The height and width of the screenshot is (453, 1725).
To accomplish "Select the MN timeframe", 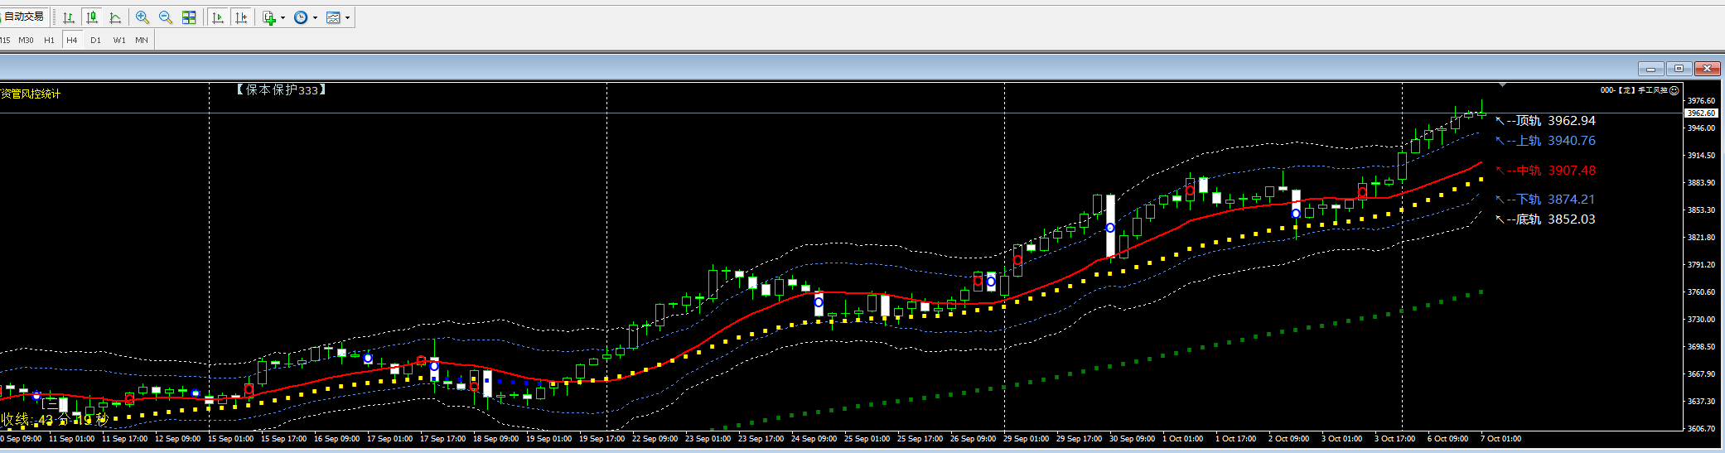I will [x=142, y=40].
